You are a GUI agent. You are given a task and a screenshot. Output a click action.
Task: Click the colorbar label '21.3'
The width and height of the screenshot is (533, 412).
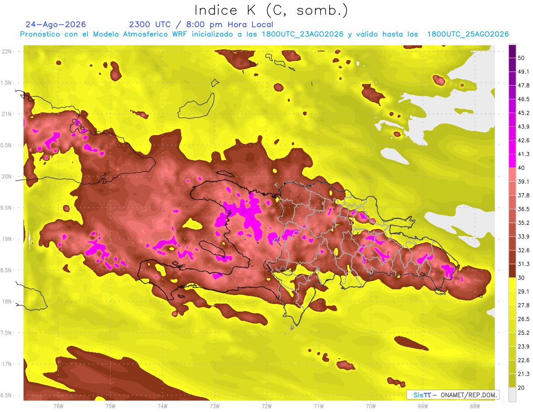coord(523,374)
